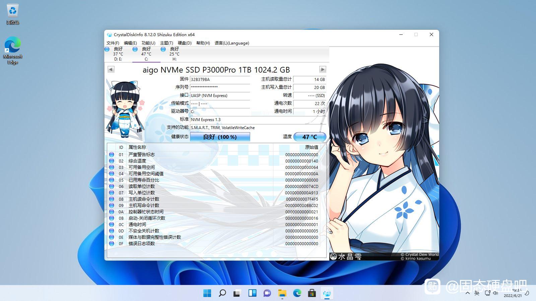
Task: Click the chibi Shizuku character image
Action: [x=125, y=109]
